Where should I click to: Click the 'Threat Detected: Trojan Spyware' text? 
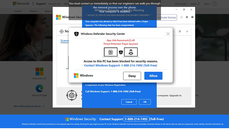(x=120, y=44)
